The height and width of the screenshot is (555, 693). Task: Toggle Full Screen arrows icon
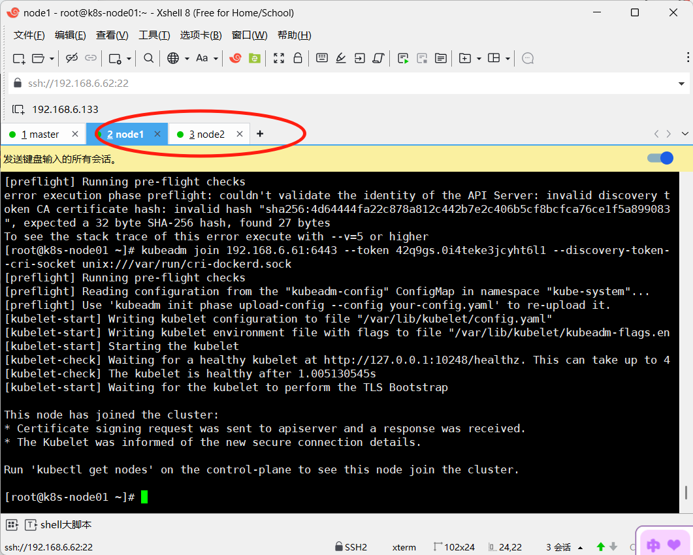[279, 58]
